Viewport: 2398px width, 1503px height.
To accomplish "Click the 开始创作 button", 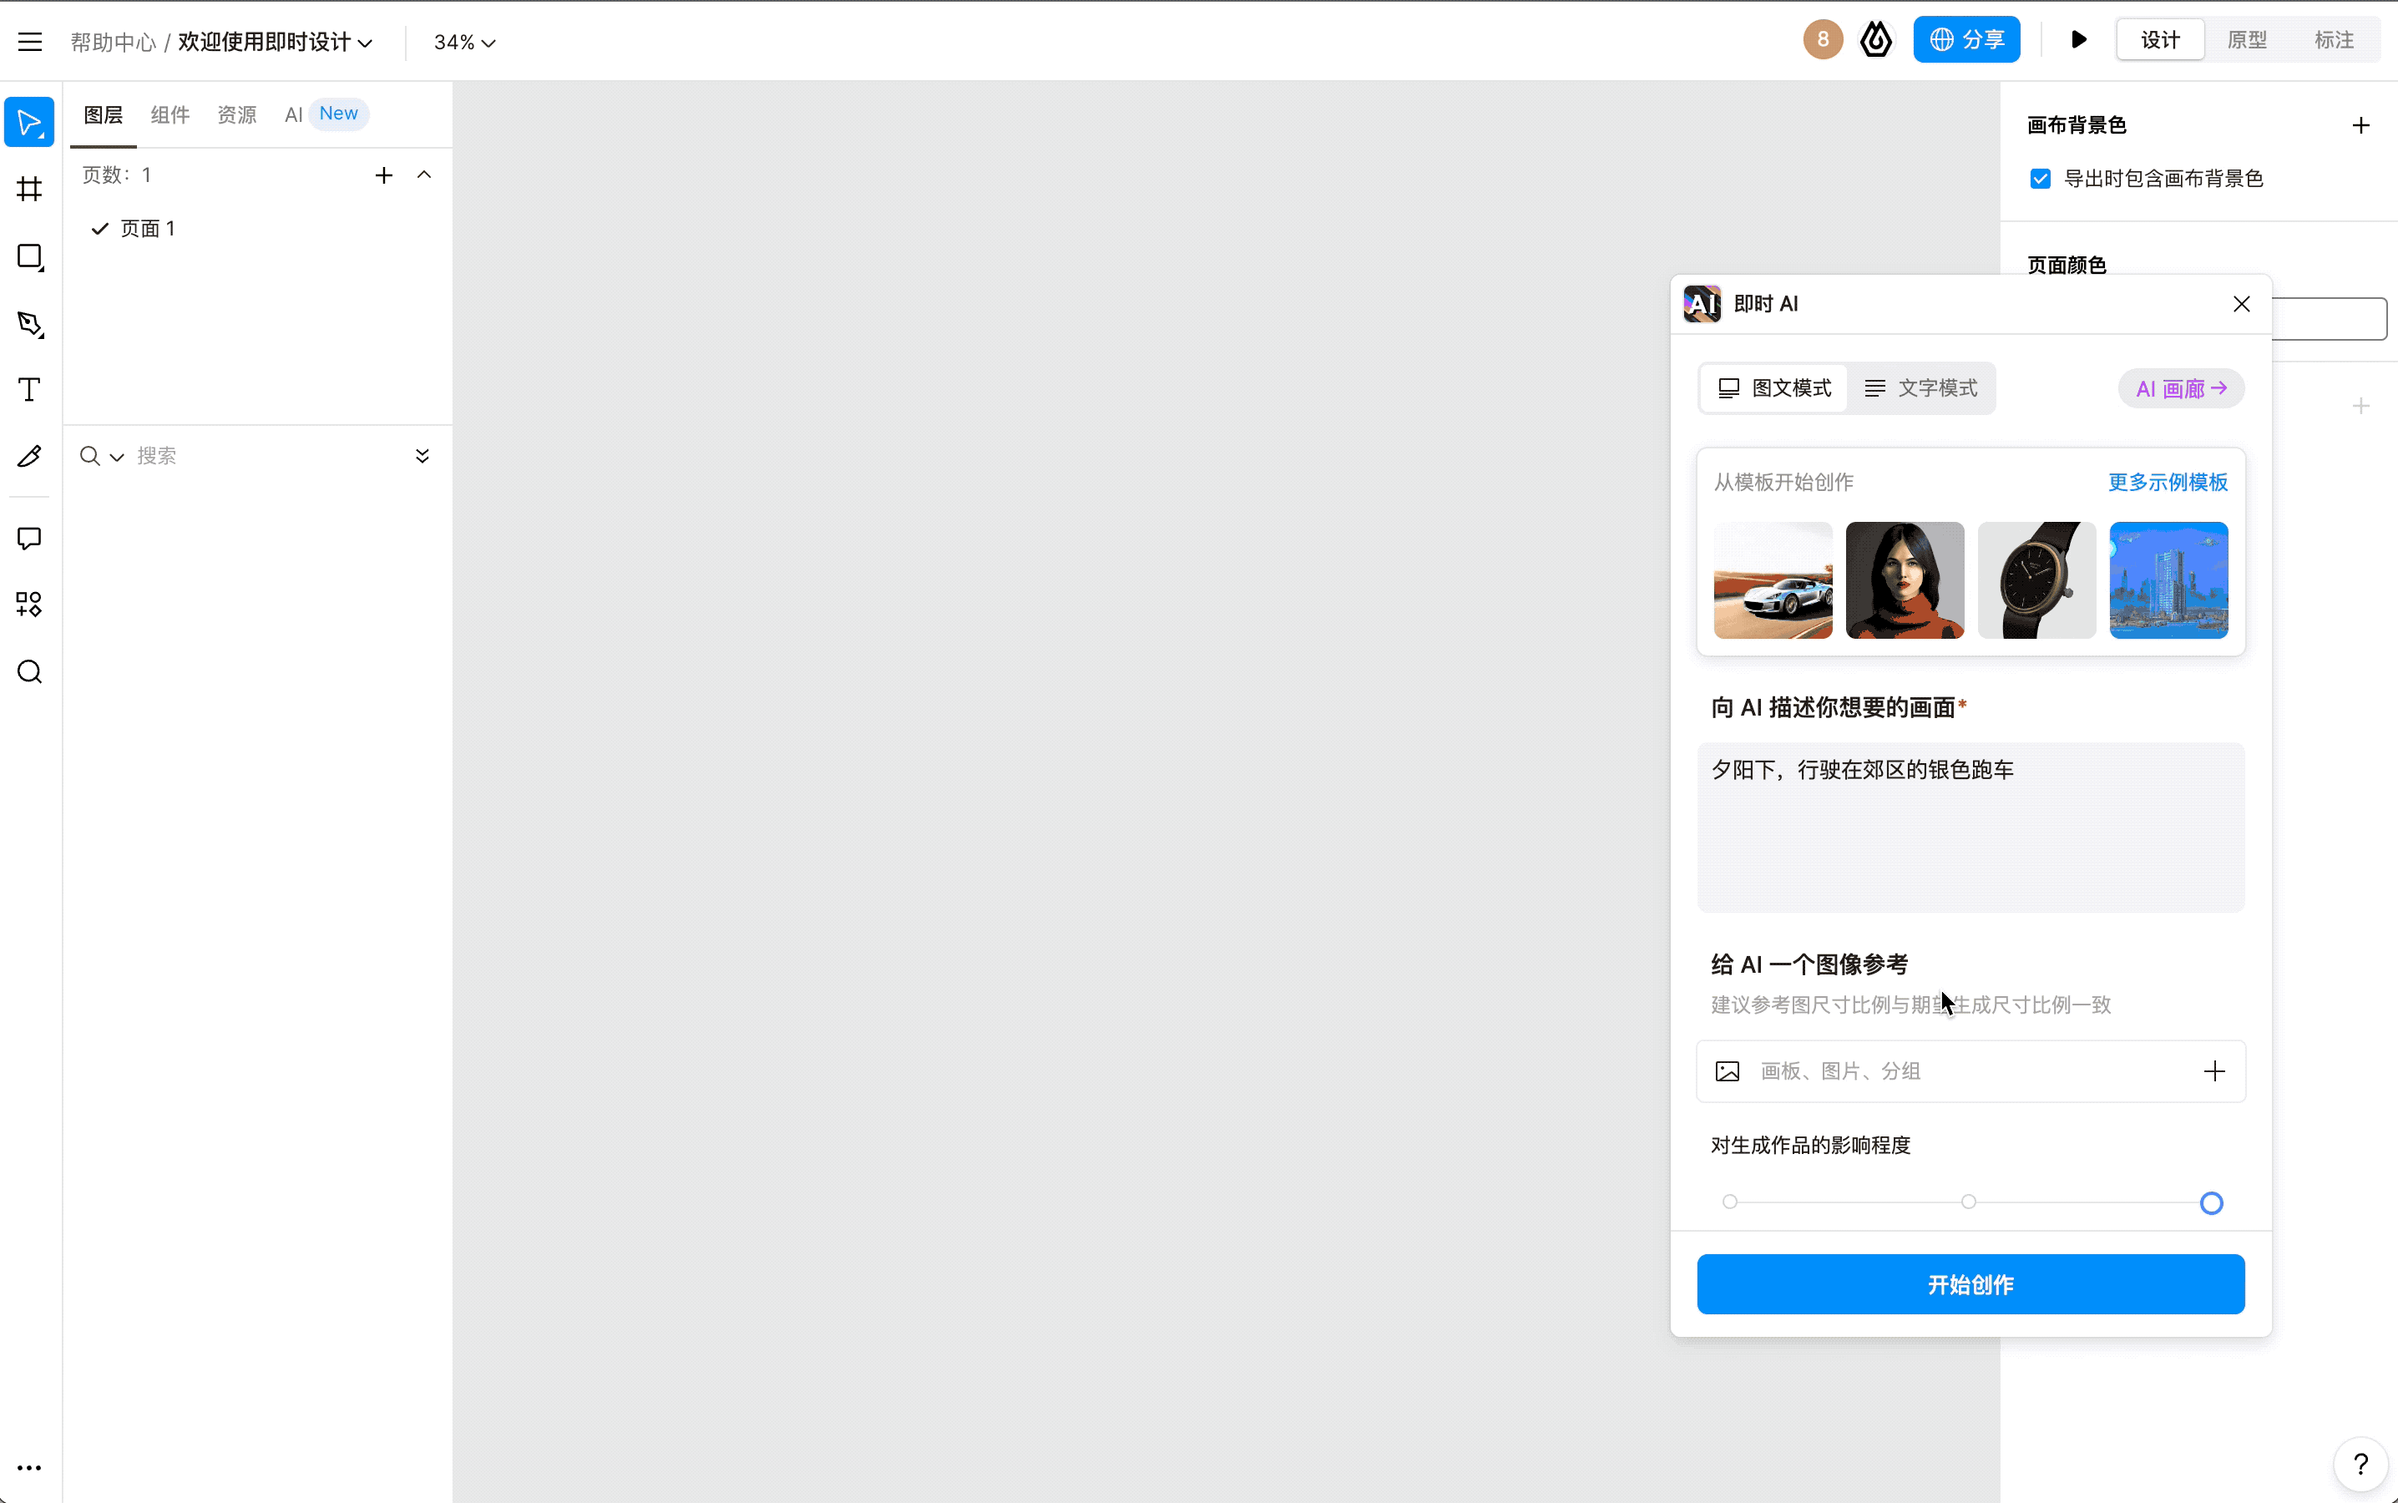I will (1970, 1283).
